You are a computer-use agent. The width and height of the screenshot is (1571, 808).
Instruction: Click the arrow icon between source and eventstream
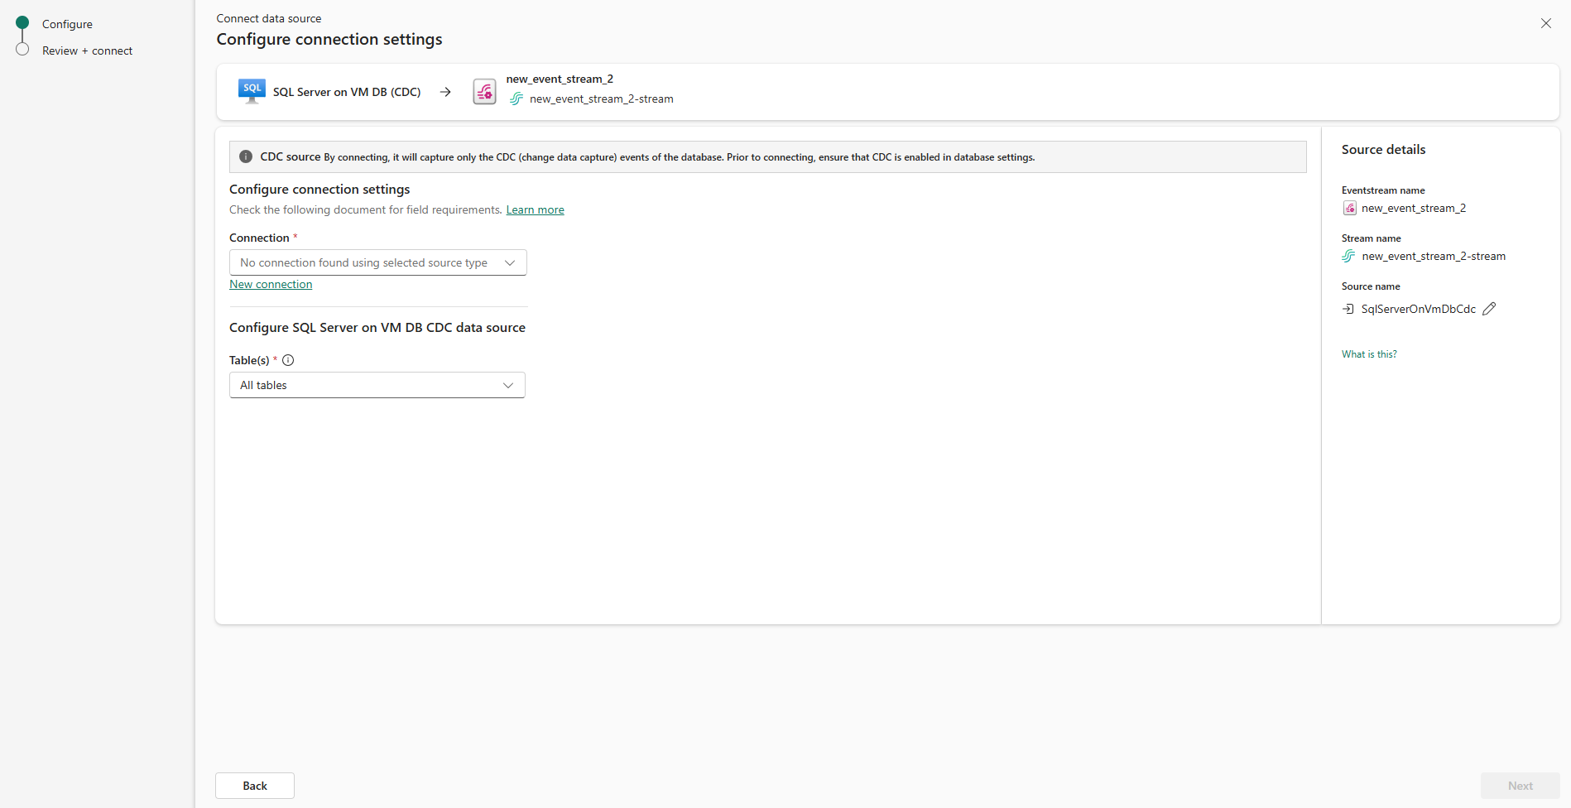point(445,91)
